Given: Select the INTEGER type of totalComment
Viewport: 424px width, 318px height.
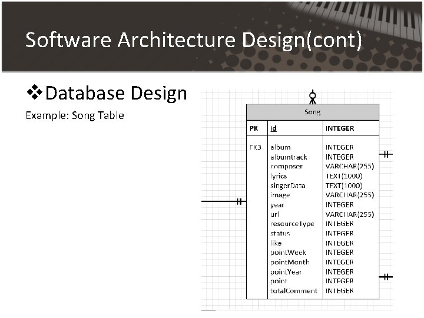Looking at the screenshot, I should click(340, 291).
